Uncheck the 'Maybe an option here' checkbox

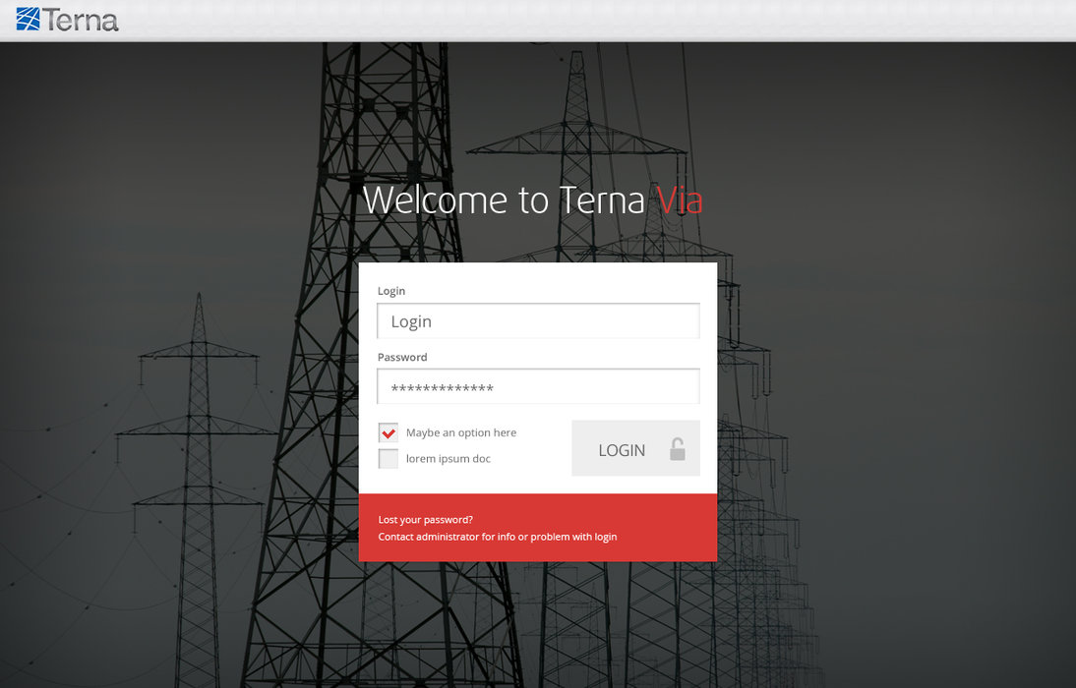pos(389,433)
